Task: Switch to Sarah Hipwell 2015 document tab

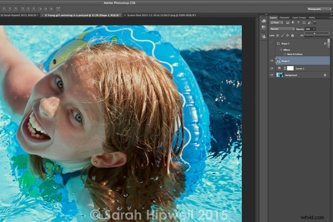Action: tap(20, 15)
